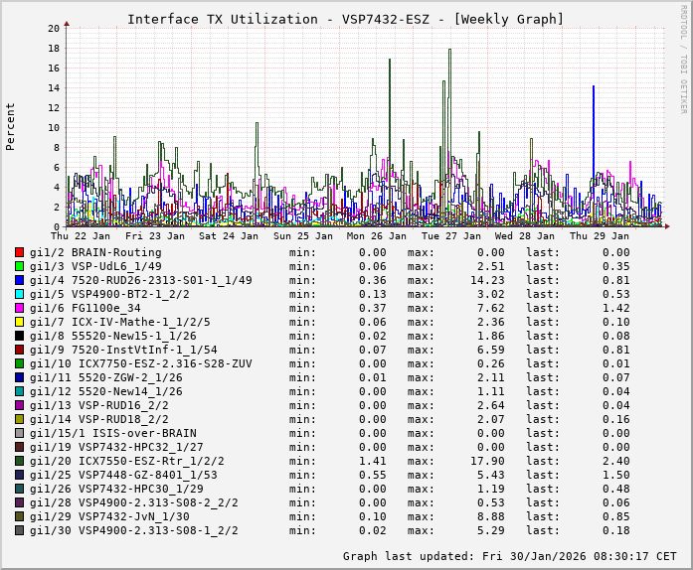Click the Mon 26 Jan axis label
693x570 pixels.
tap(376, 236)
